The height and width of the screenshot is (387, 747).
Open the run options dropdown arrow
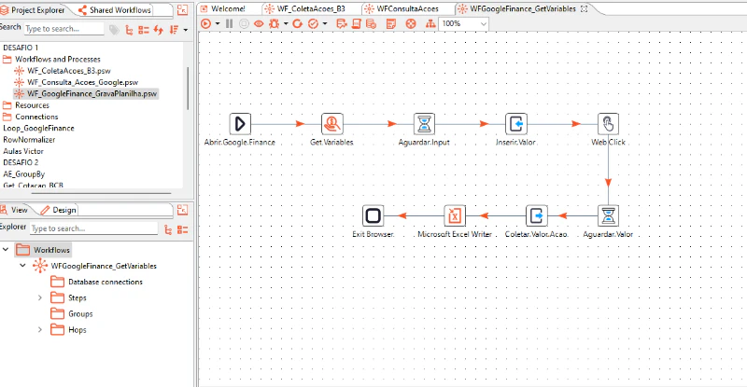218,23
